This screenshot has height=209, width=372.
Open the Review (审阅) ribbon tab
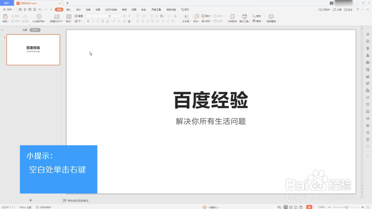click(124, 10)
